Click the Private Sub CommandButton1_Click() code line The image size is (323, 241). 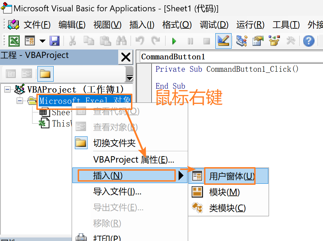coord(227,69)
